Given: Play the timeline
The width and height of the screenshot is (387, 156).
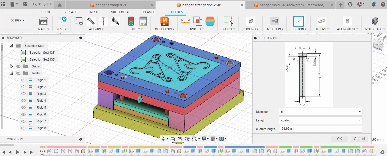Looking at the screenshot, I should (x=17, y=152).
